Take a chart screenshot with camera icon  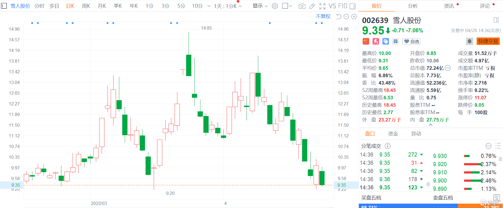pyautogui.click(x=302, y=6)
